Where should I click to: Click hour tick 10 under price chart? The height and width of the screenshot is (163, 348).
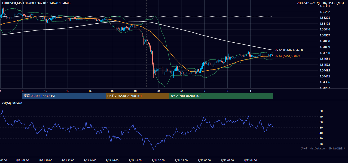click(x=46, y=91)
